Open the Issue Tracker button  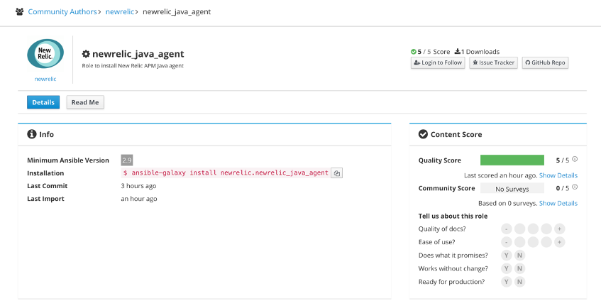click(x=494, y=62)
